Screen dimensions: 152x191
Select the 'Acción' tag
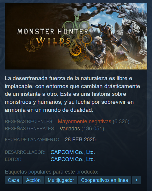click(x=33, y=180)
